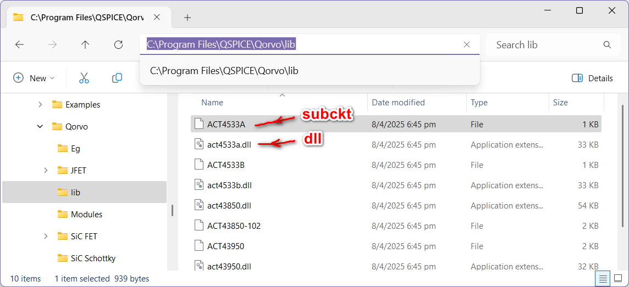Clear the address bar text

coord(467,45)
